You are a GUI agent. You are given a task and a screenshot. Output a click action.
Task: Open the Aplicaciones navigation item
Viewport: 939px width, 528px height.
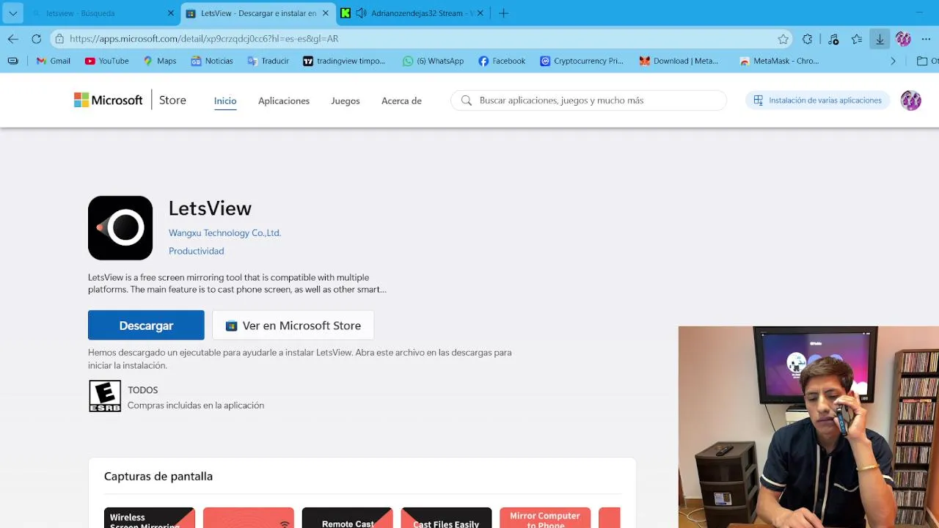point(284,101)
